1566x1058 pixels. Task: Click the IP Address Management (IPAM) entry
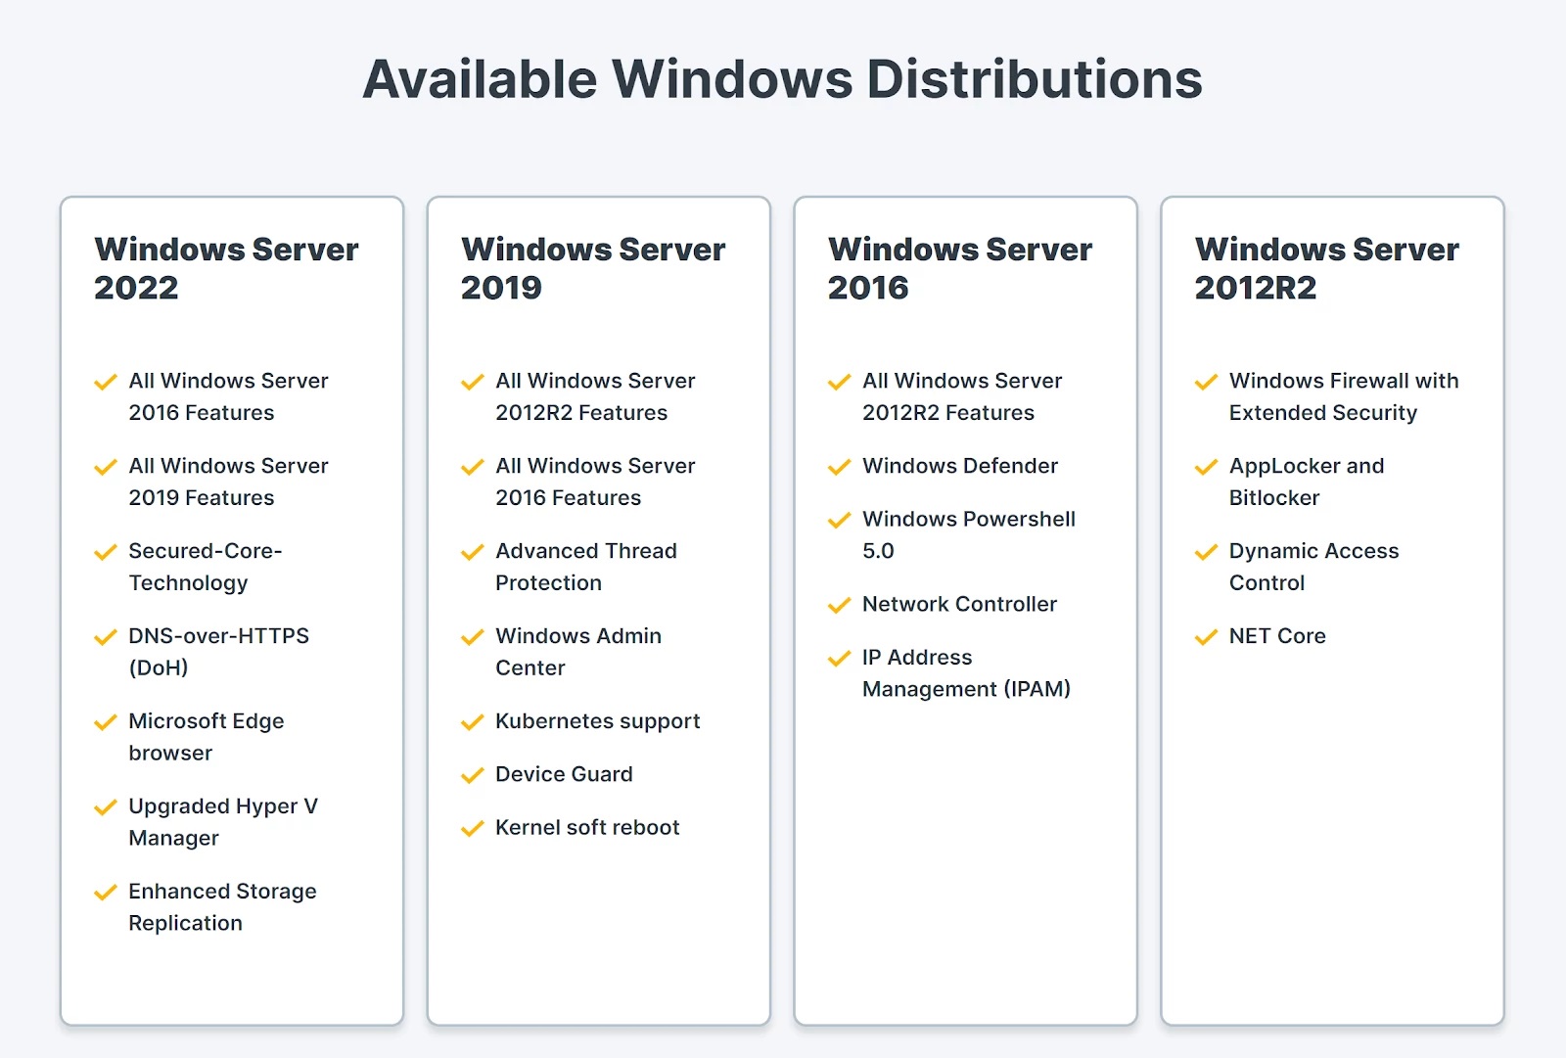pos(967,673)
